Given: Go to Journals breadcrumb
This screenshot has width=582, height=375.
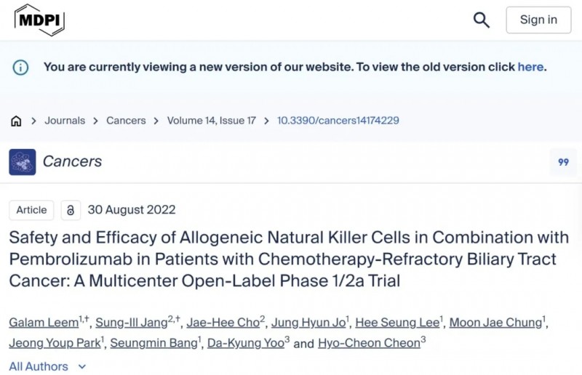Looking at the screenshot, I should tap(65, 121).
